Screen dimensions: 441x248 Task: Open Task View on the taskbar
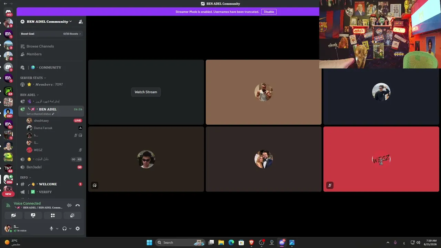(211, 242)
